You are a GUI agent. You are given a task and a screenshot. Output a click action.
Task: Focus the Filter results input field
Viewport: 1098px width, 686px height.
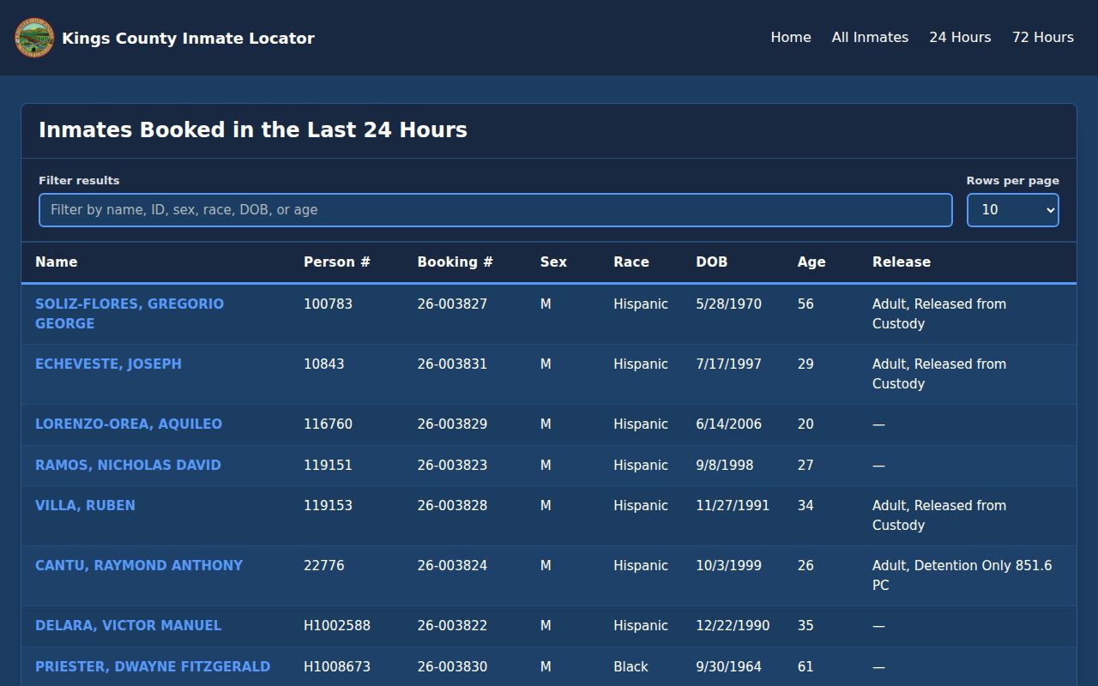pyautogui.click(x=496, y=210)
